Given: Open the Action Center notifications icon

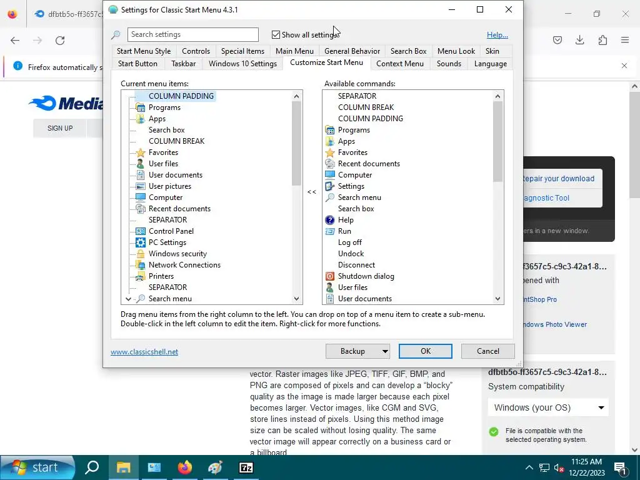Looking at the screenshot, I should tap(621, 467).
